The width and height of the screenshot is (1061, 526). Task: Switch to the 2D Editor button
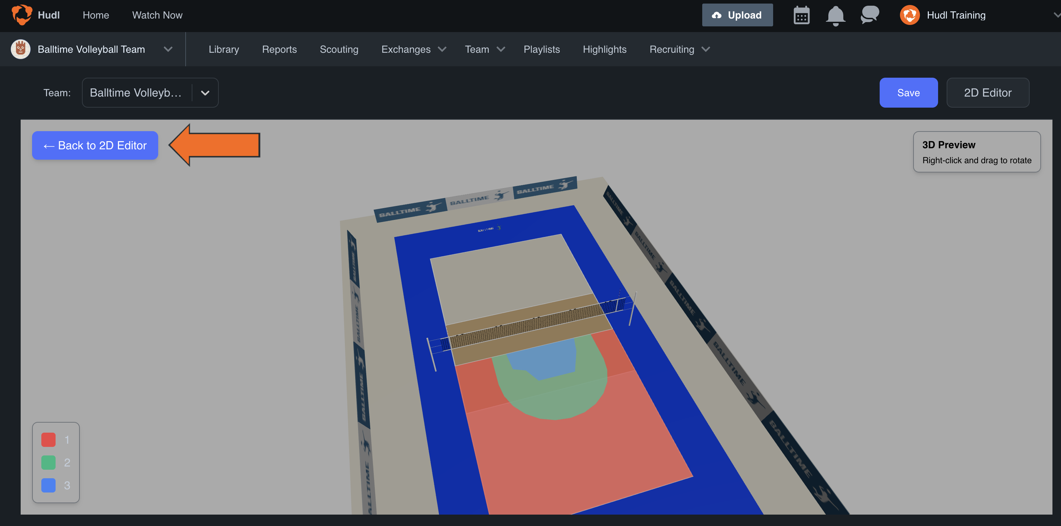click(x=987, y=93)
